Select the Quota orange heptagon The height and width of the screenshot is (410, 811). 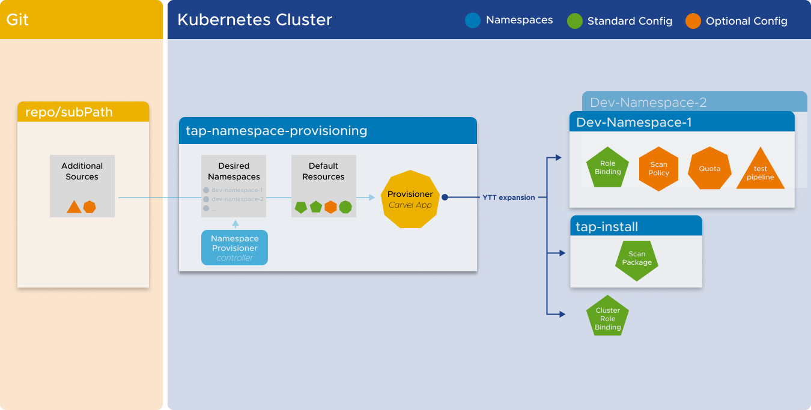point(709,169)
